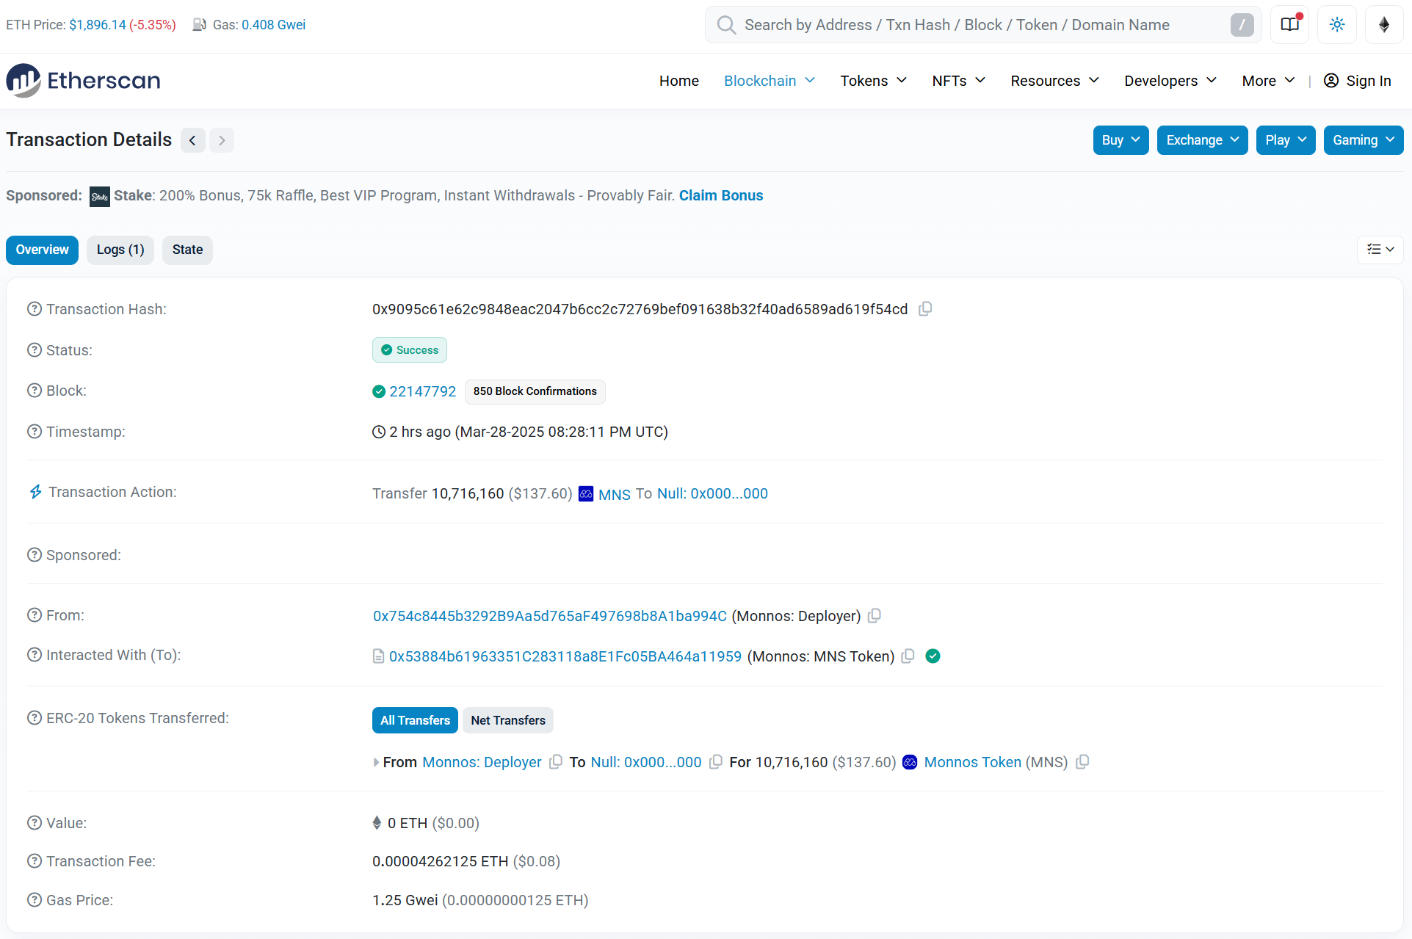Expand the Resources menu
Screen dimensions: 1412x939
1055,81
